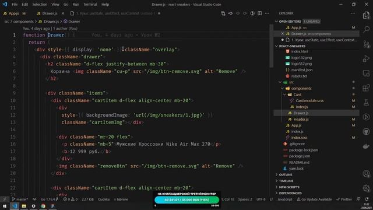Image resolution: width=373 pixels, height=210 pixels.
Task: Click Spaces: 2 indentation in status bar
Action: coord(245,199)
